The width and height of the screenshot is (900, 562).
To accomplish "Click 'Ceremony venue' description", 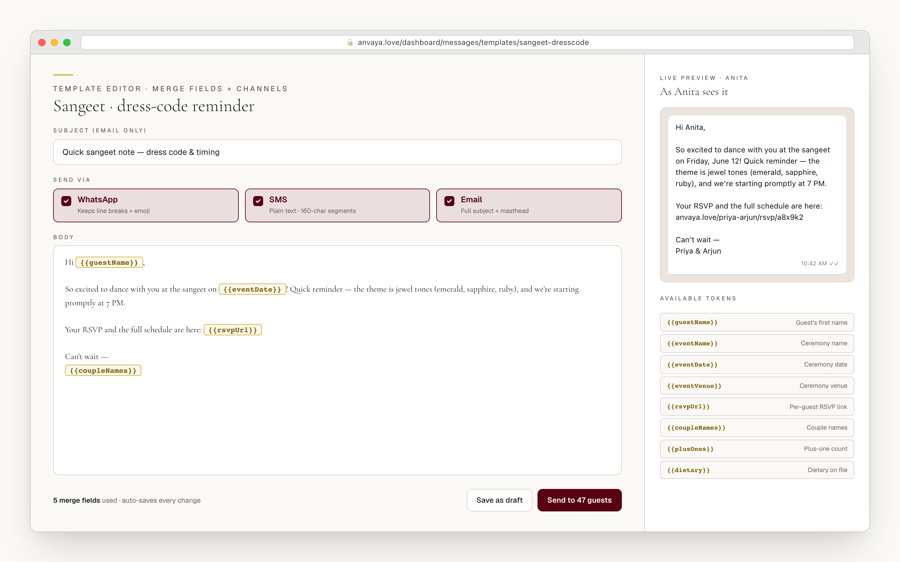I will point(823,386).
